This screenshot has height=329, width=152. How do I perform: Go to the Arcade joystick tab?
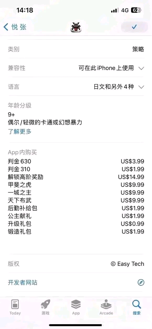(106, 307)
